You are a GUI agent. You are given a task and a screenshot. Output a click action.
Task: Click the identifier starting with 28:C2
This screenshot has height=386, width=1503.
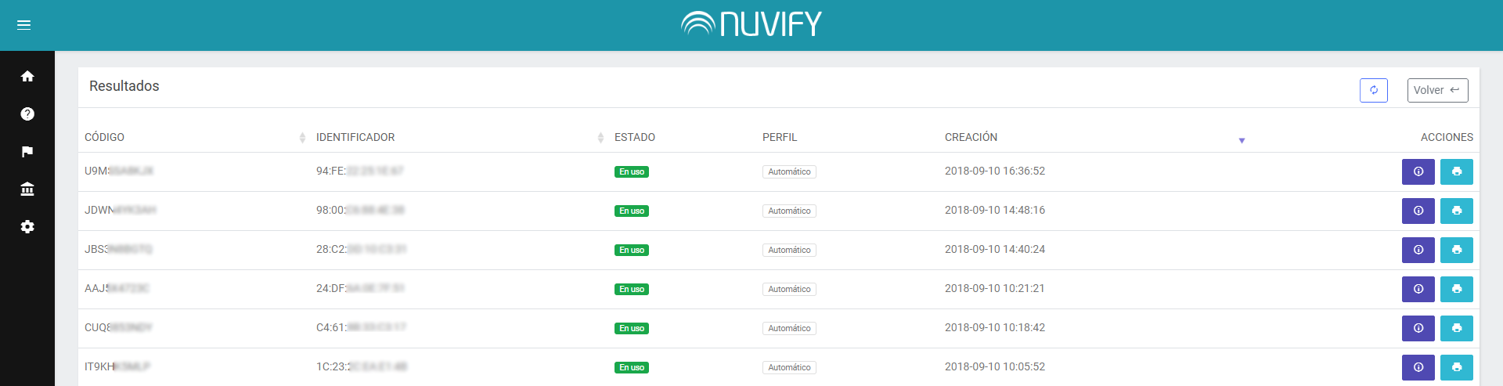click(362, 249)
